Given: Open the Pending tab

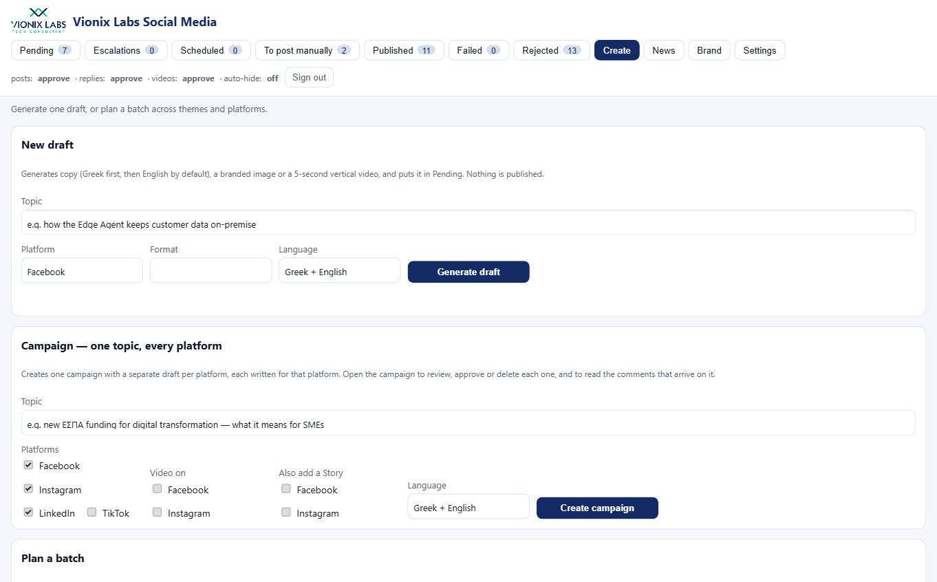Looking at the screenshot, I should [x=45, y=50].
